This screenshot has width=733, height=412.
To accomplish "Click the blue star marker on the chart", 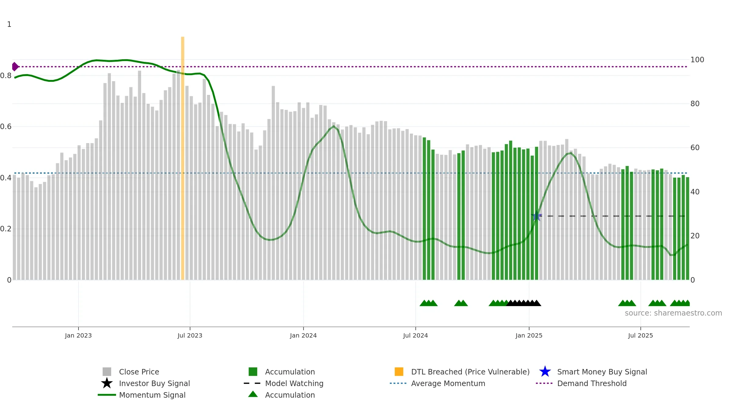I will [x=537, y=216].
